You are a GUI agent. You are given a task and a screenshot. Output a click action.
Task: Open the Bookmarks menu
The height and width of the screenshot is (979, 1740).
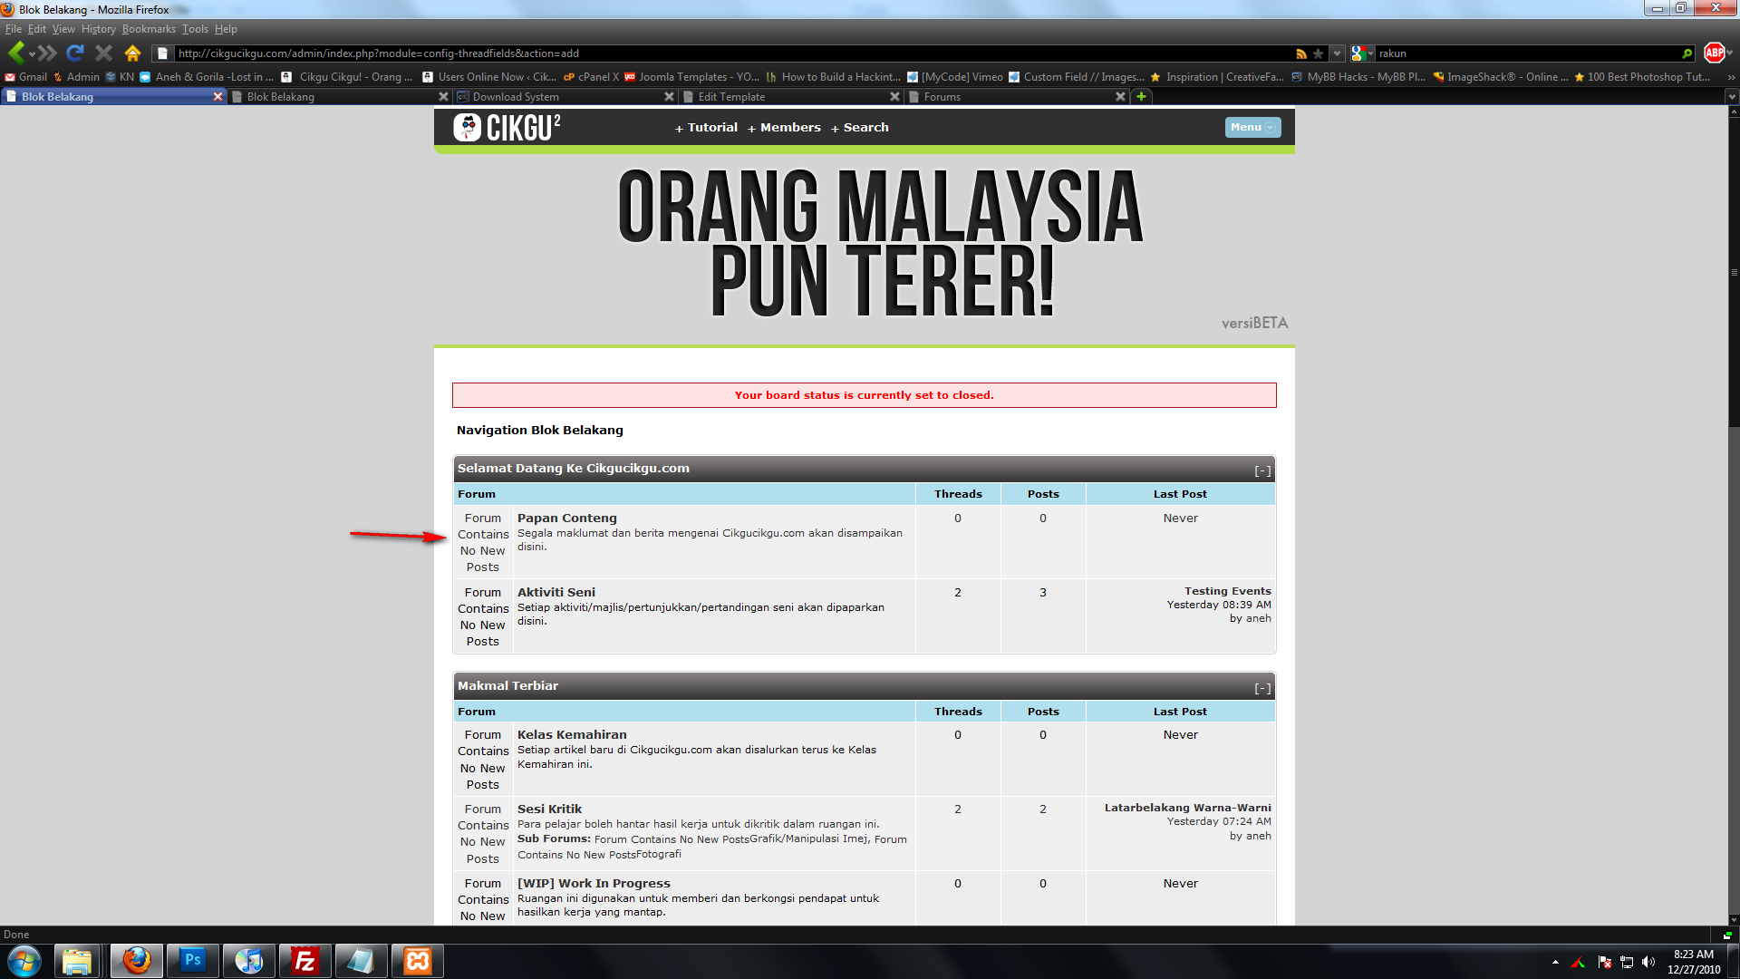tap(149, 29)
